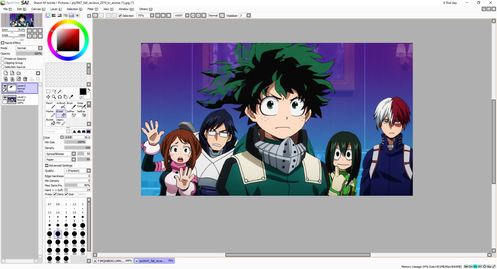Screen dimensions: 497x269
Task: Open the Paper texture dropdown
Action: [74, 160]
